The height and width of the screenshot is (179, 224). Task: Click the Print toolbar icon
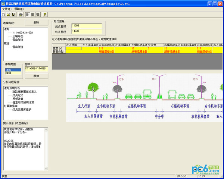[21, 15]
